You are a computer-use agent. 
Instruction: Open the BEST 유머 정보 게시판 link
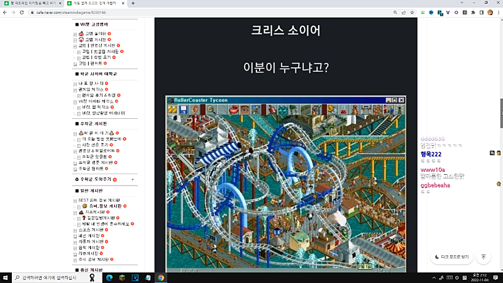pos(99,200)
